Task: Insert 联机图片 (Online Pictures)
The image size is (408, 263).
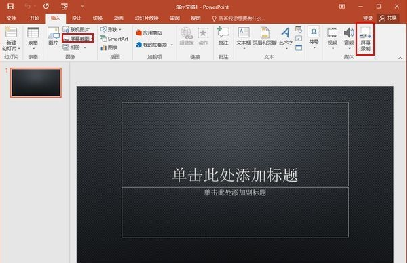Action: click(77, 29)
